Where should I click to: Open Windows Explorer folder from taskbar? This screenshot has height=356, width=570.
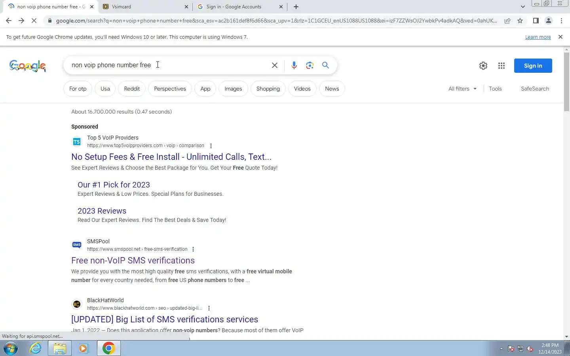(x=60, y=348)
